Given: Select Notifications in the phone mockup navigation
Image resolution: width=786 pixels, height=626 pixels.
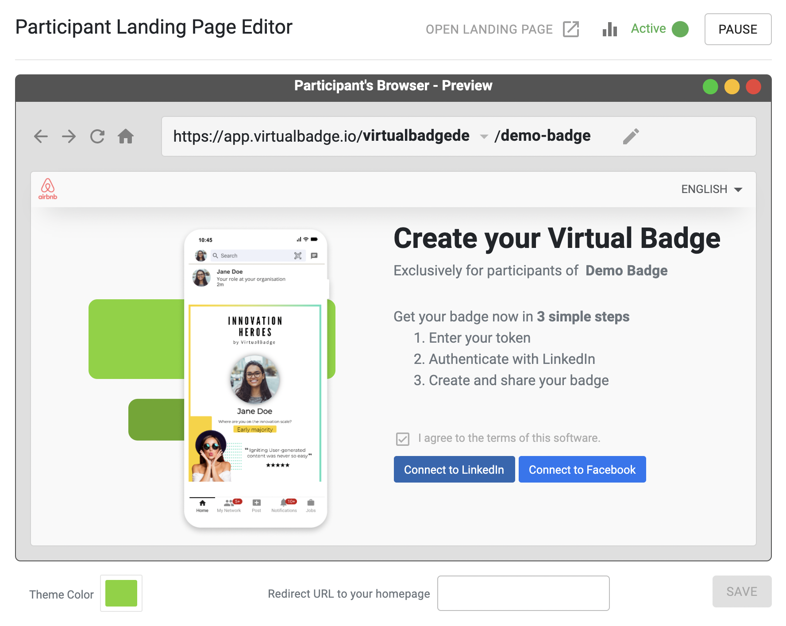Looking at the screenshot, I should click(284, 505).
